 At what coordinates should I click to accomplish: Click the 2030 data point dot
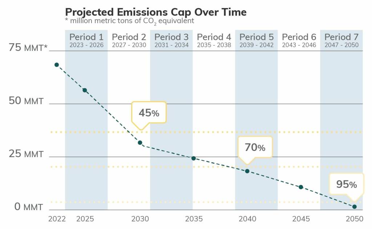tap(140, 143)
